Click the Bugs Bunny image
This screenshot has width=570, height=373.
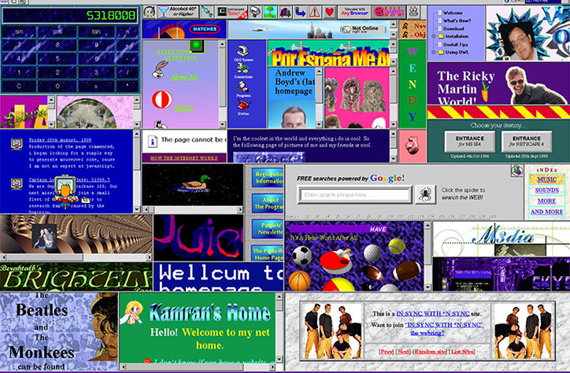(160, 70)
